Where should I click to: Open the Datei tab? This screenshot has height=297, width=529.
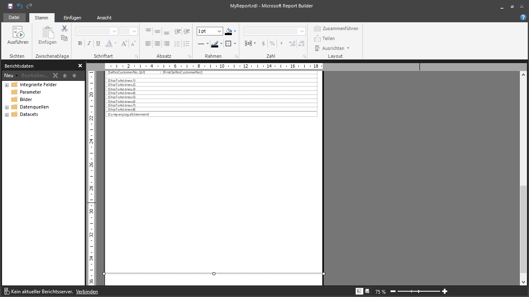click(x=14, y=17)
